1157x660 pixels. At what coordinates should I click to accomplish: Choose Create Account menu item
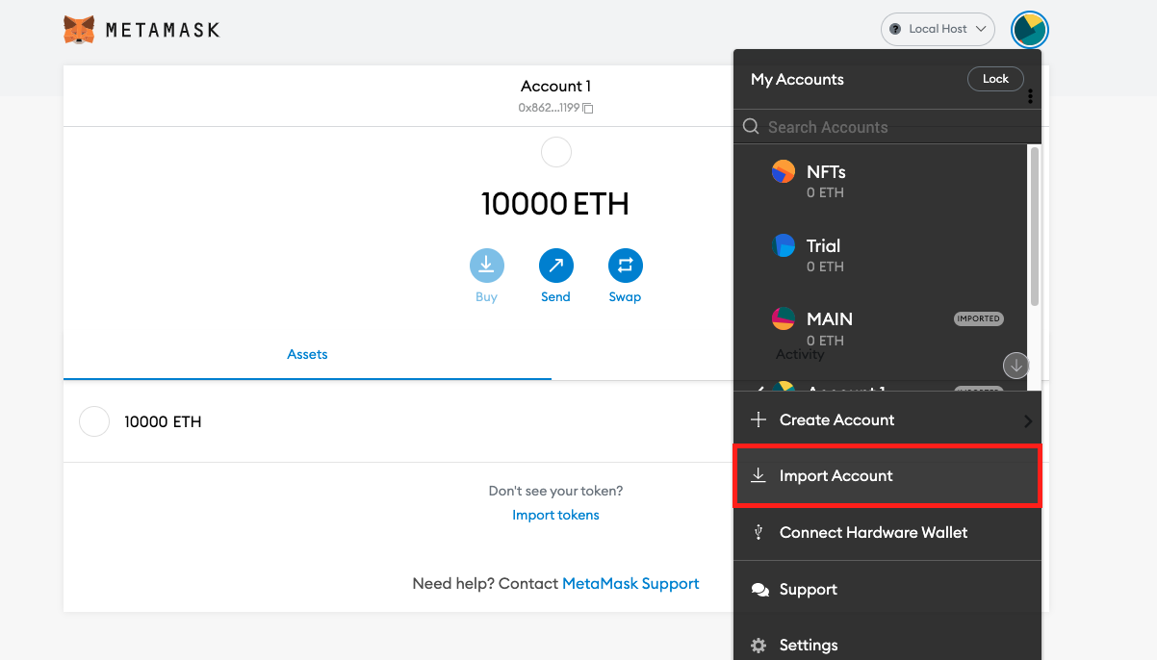[x=887, y=420]
